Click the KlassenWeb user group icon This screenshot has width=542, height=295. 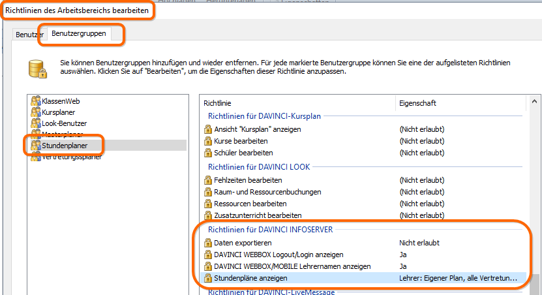[x=36, y=101]
